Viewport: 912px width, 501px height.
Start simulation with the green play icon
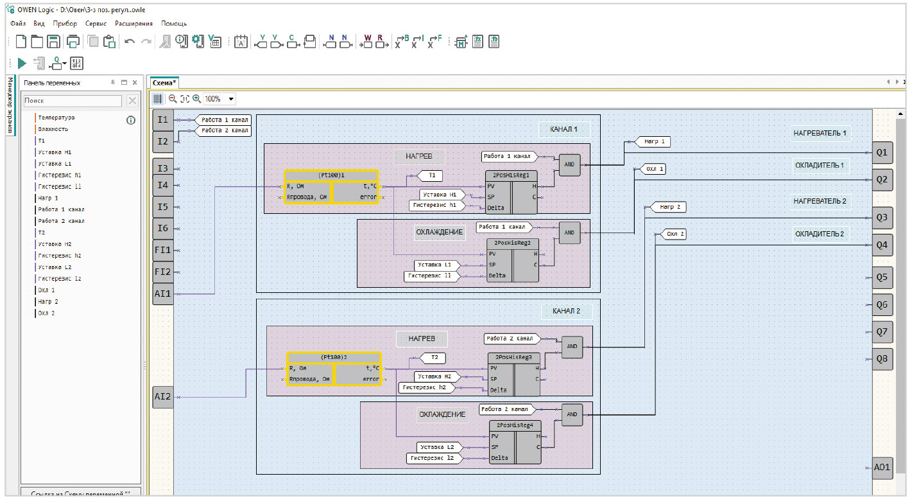click(22, 63)
